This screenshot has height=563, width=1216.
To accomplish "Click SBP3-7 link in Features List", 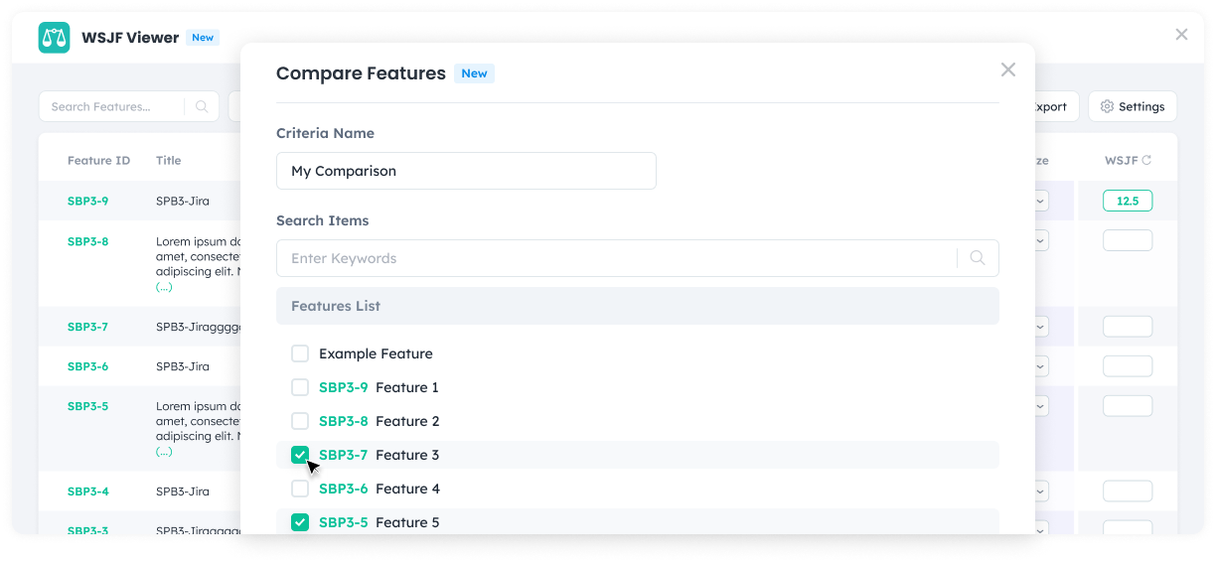I will [343, 455].
